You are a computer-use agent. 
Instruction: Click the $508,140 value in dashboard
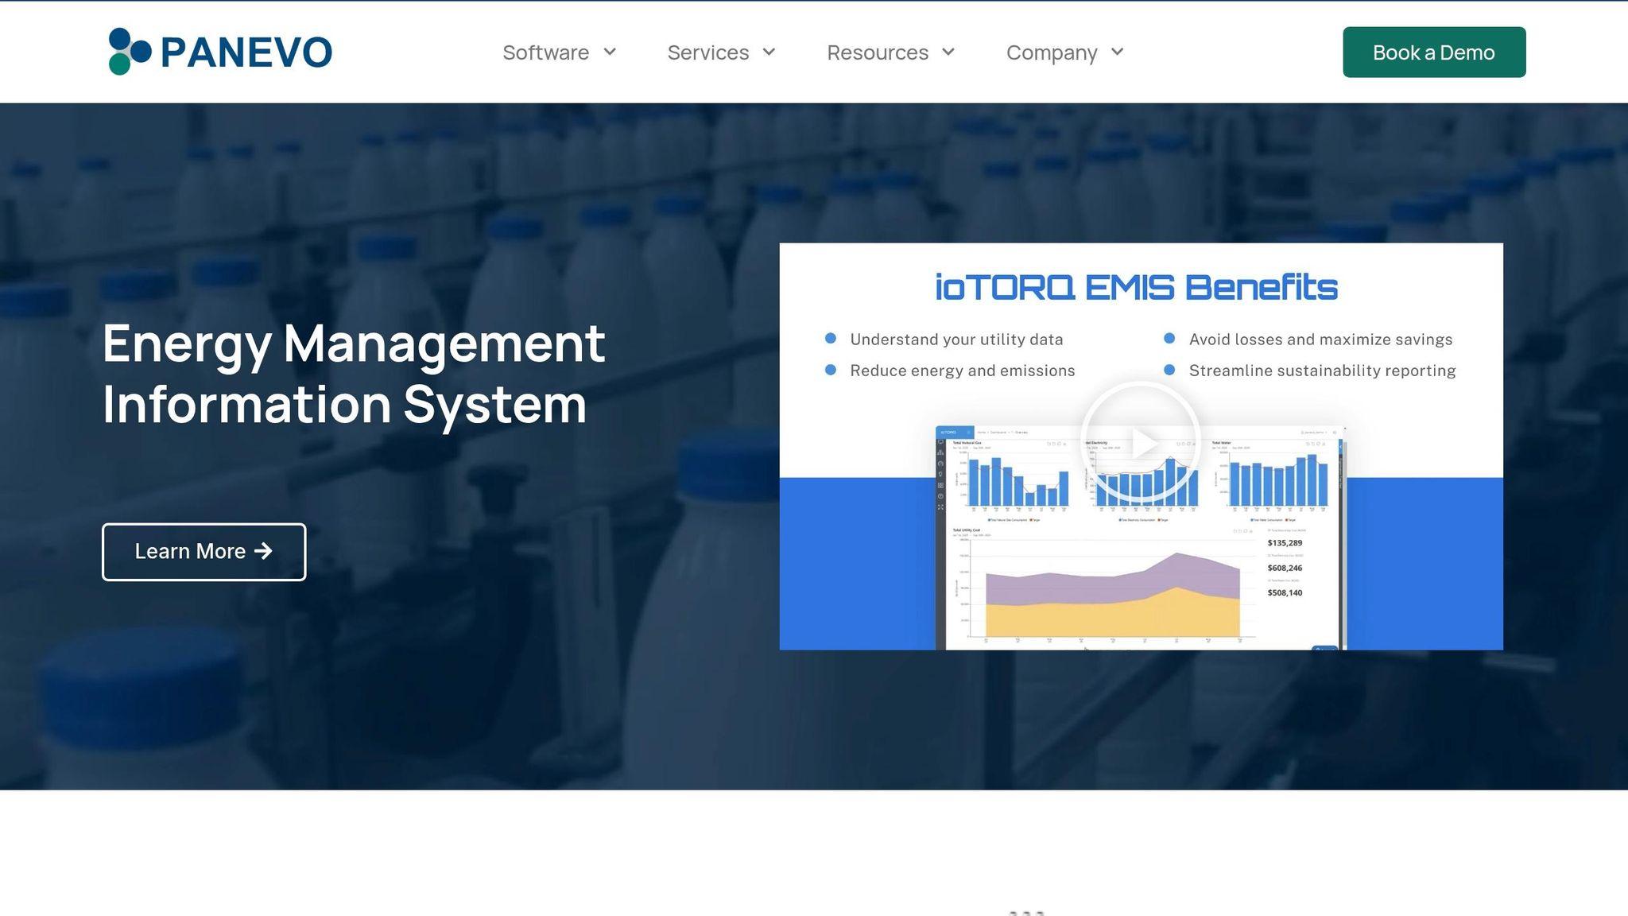(1285, 593)
